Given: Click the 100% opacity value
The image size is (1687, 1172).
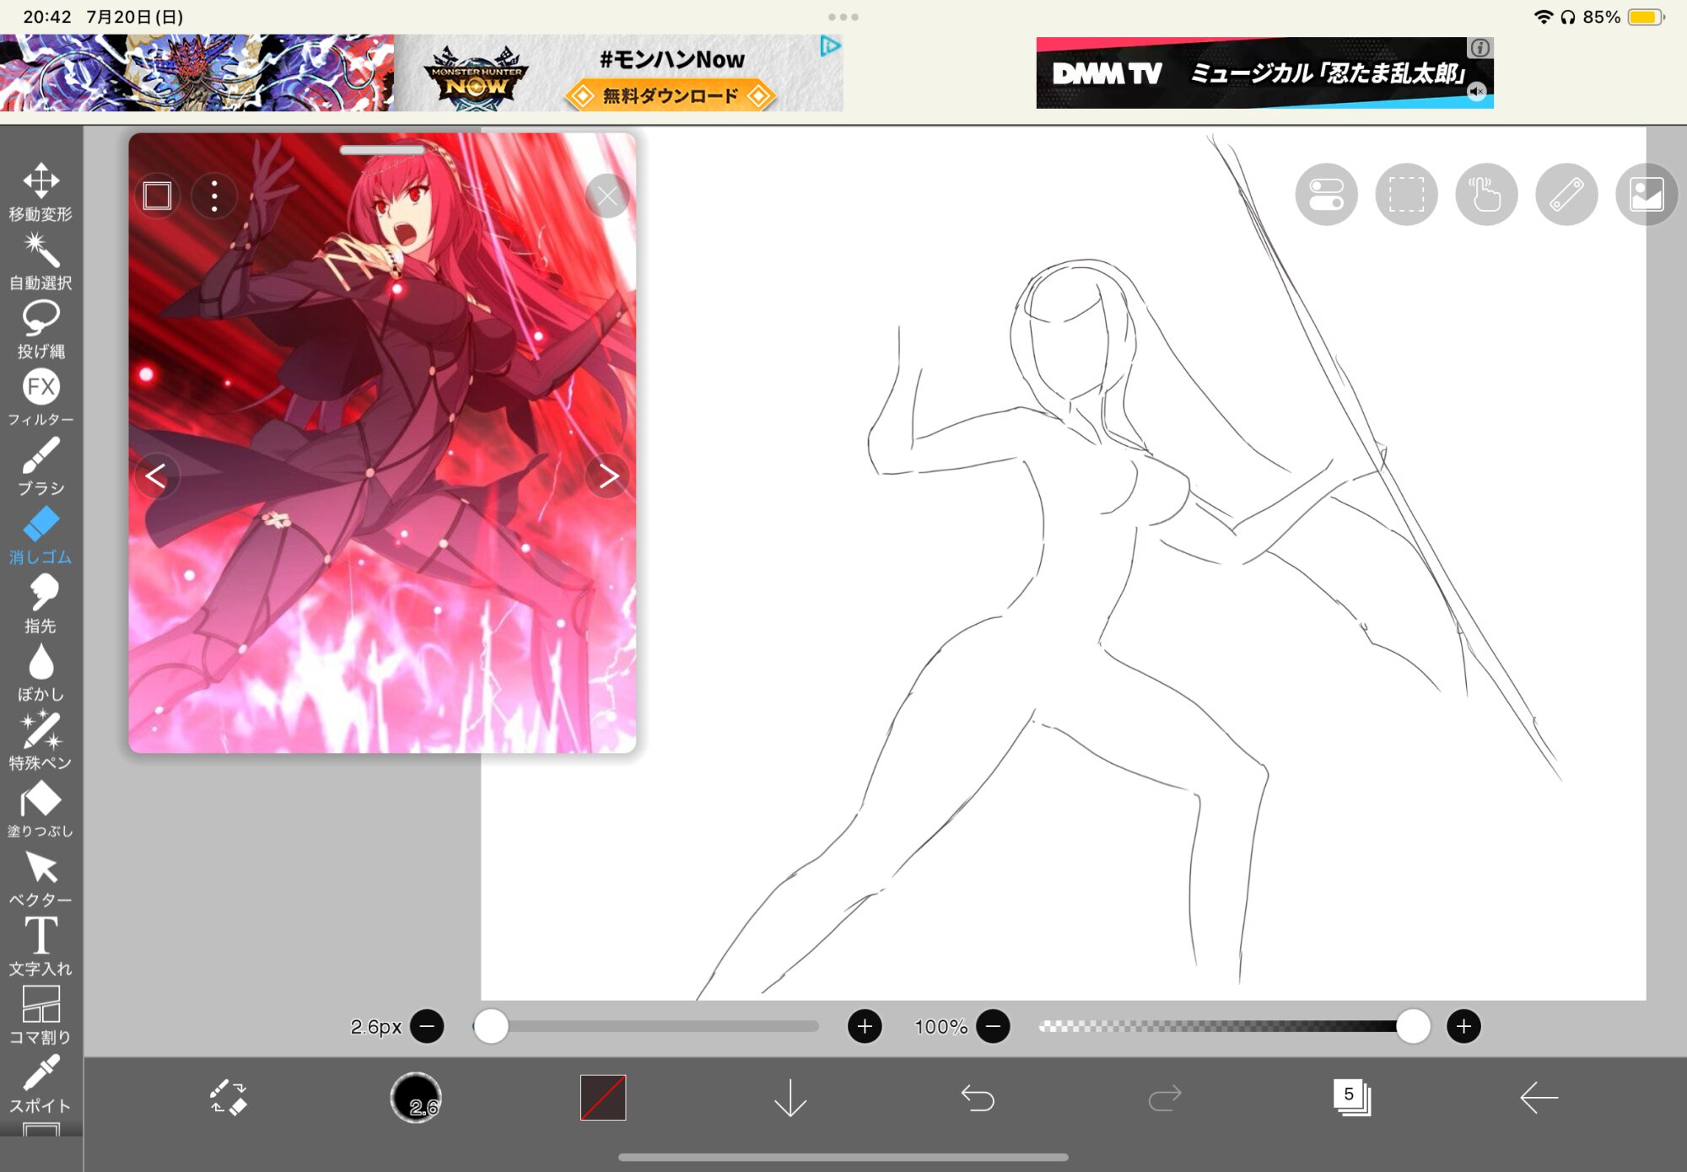Looking at the screenshot, I should [941, 1026].
